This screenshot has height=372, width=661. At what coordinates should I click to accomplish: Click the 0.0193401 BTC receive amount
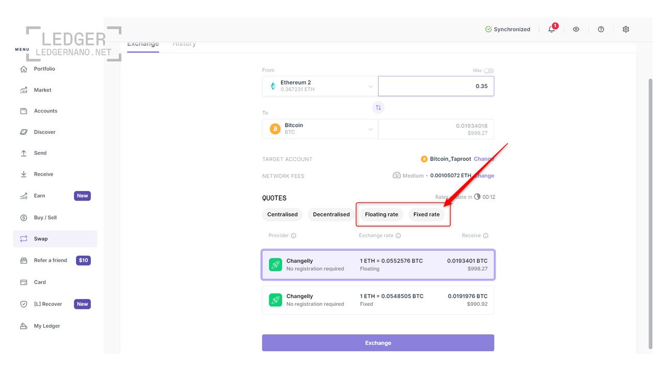[x=467, y=261]
